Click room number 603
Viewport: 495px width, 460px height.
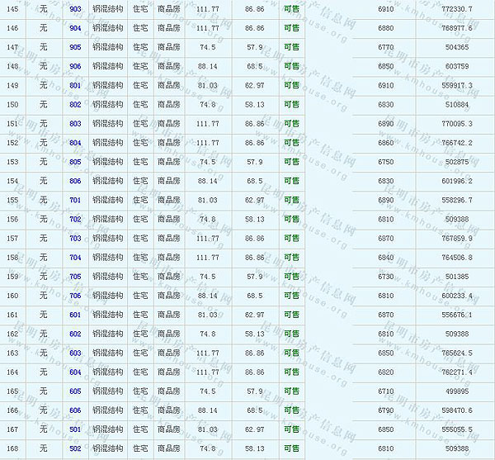[75, 353]
